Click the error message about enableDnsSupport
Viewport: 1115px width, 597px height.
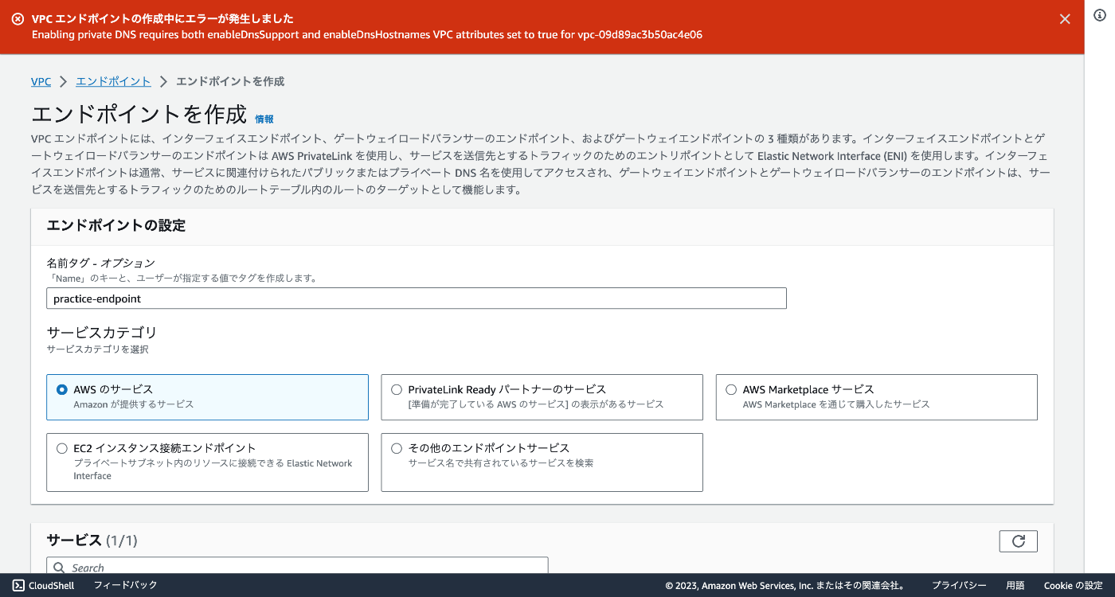pos(367,34)
